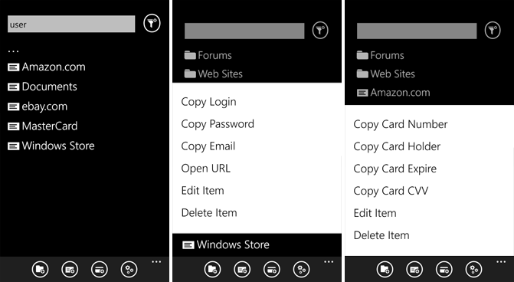The image size is (514, 282).
Task: Focus empty search box on Copy Login menu screen
Action: click(x=244, y=31)
